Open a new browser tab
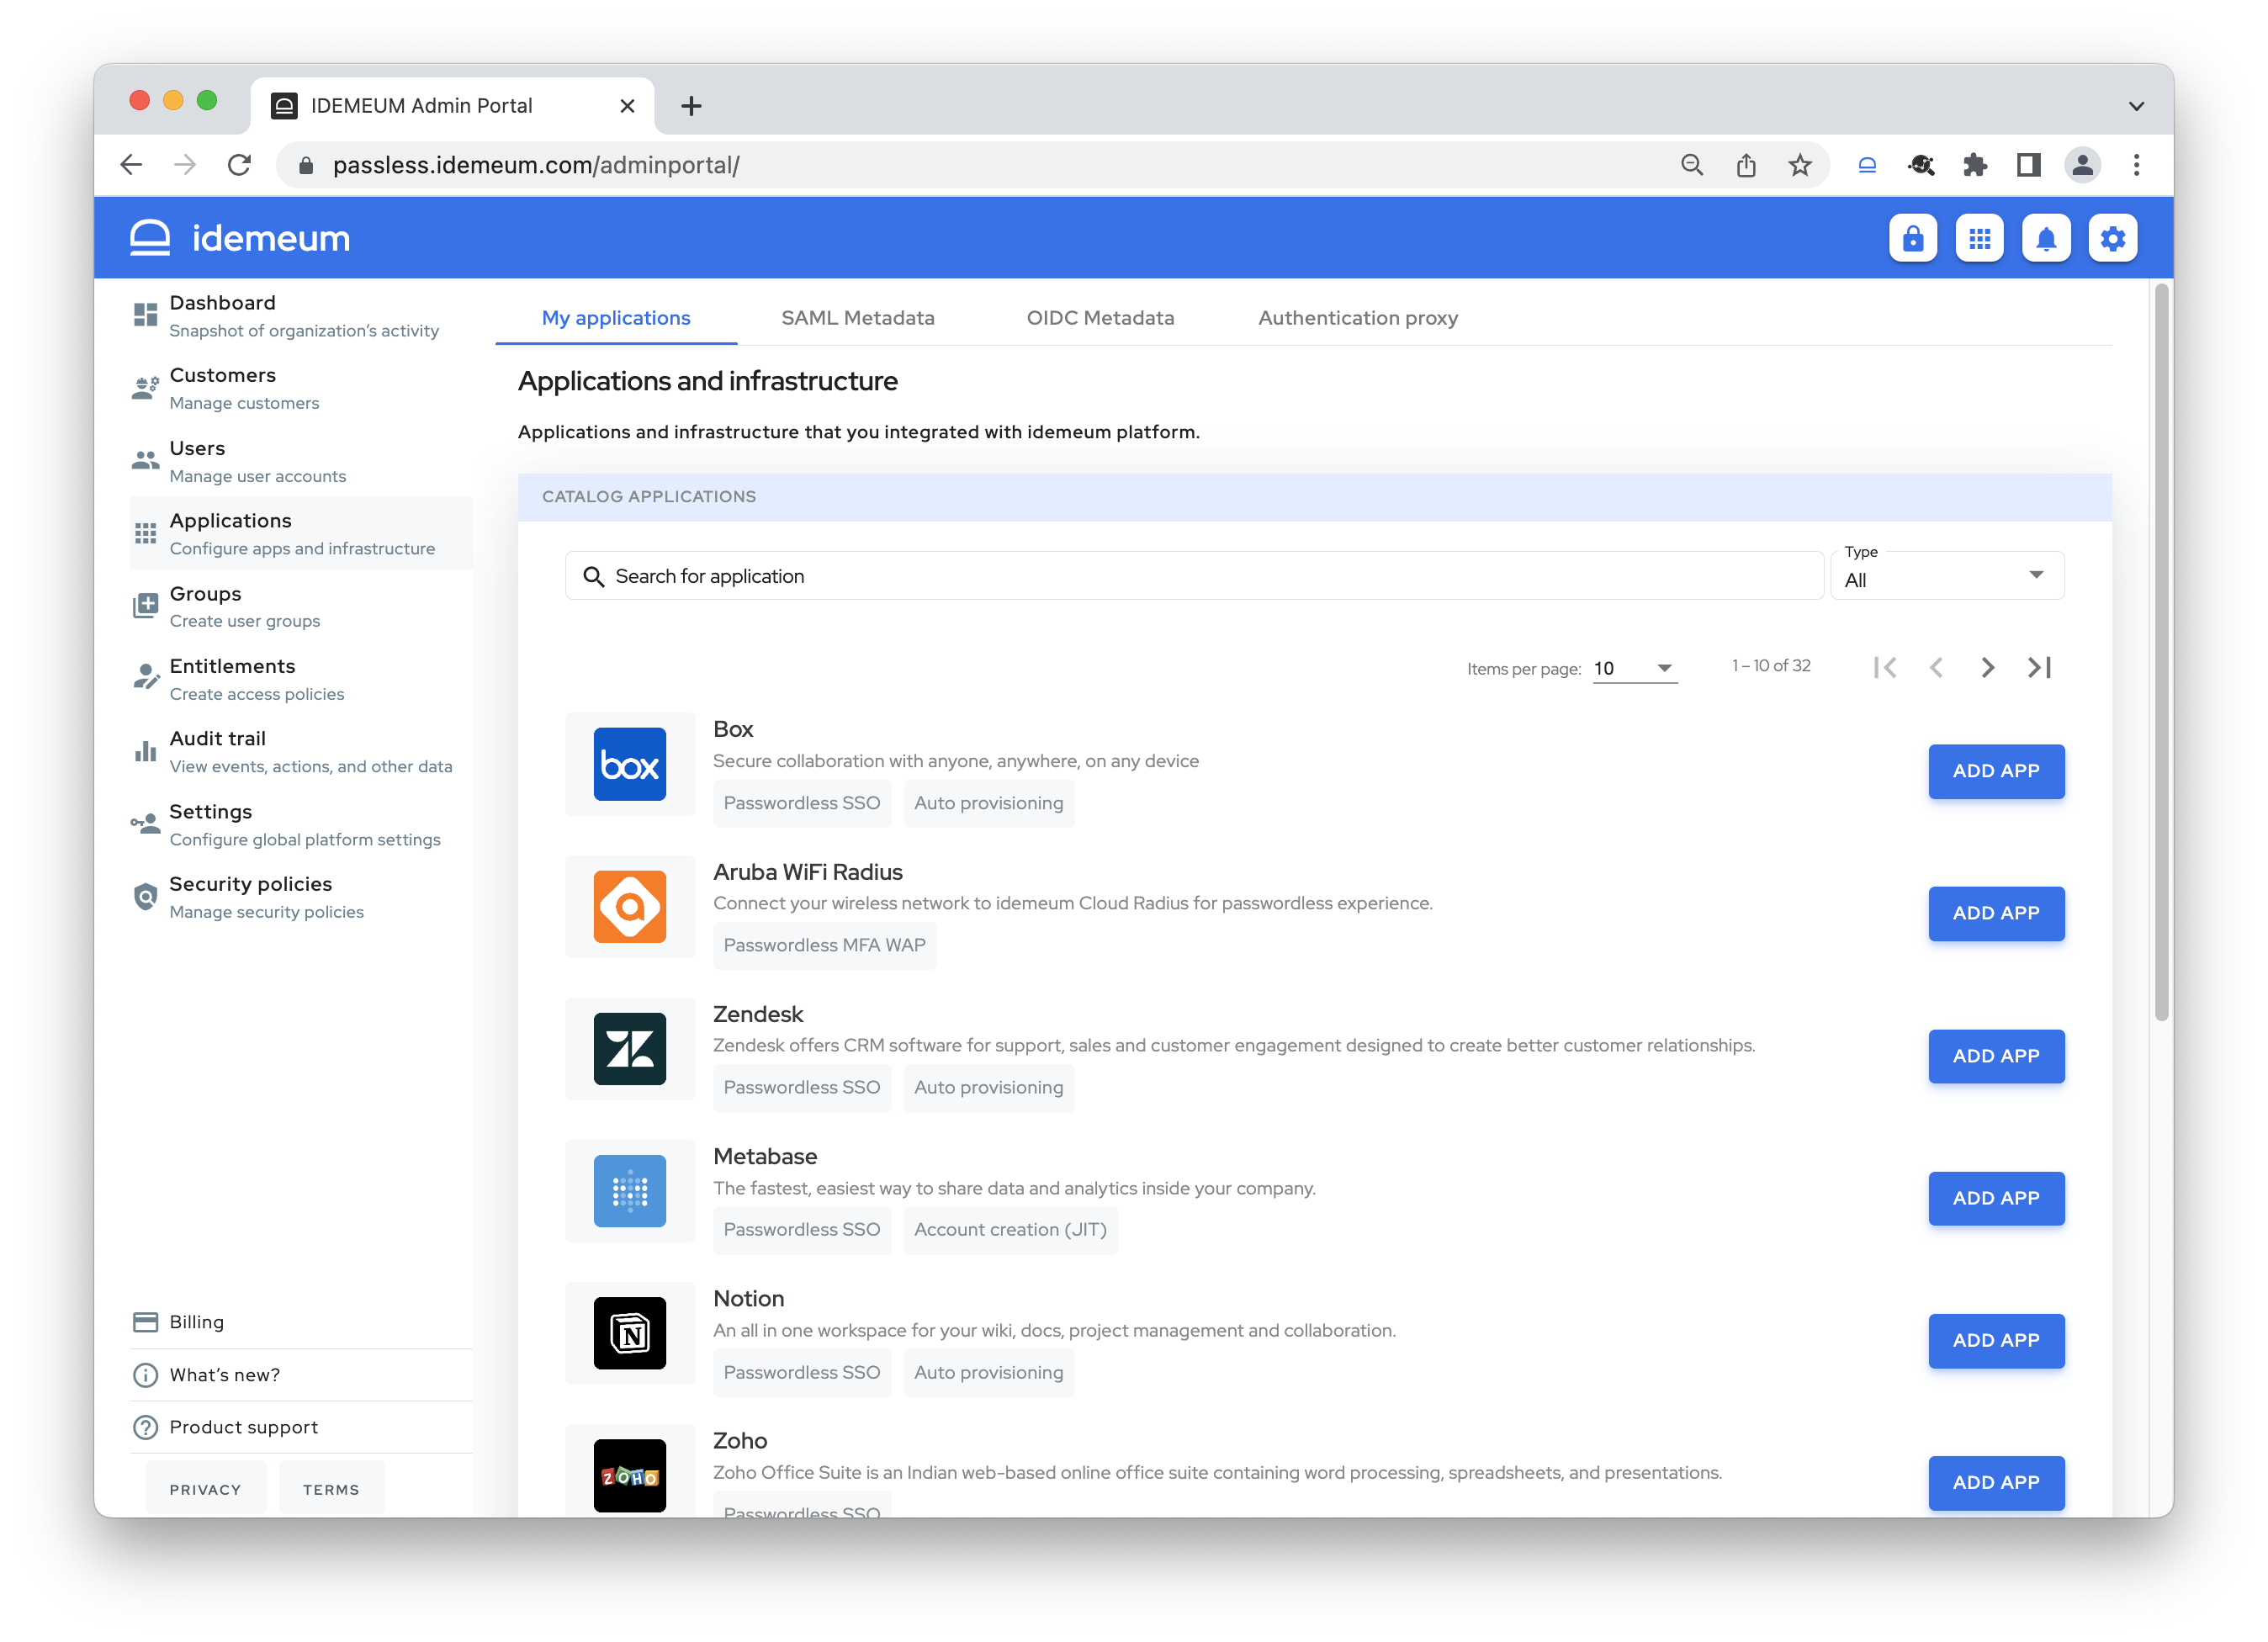This screenshot has width=2268, height=1642. 691,106
